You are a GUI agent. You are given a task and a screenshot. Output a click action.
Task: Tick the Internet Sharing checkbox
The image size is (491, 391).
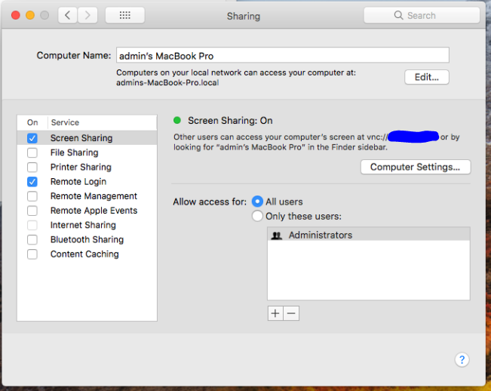click(32, 225)
